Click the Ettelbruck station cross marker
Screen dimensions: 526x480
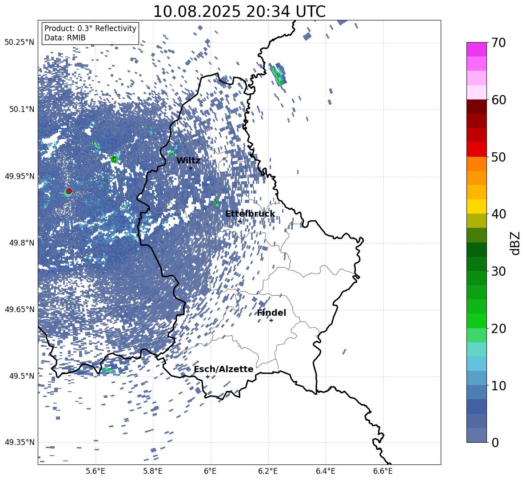point(239,221)
